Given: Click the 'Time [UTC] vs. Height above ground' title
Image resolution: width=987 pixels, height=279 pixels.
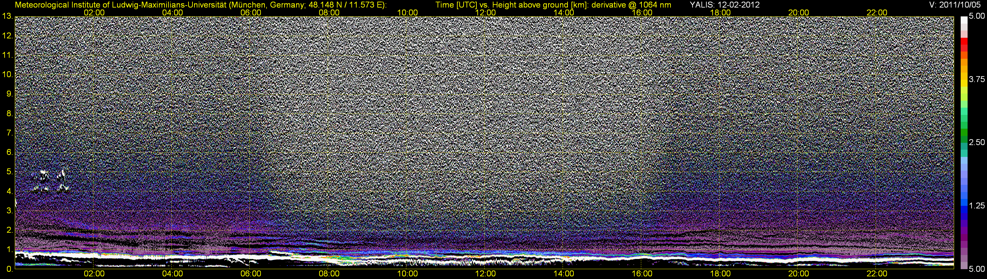Looking at the screenshot, I should point(553,5).
